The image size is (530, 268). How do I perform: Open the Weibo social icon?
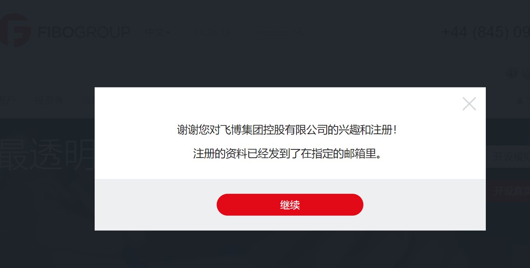(512, 73)
